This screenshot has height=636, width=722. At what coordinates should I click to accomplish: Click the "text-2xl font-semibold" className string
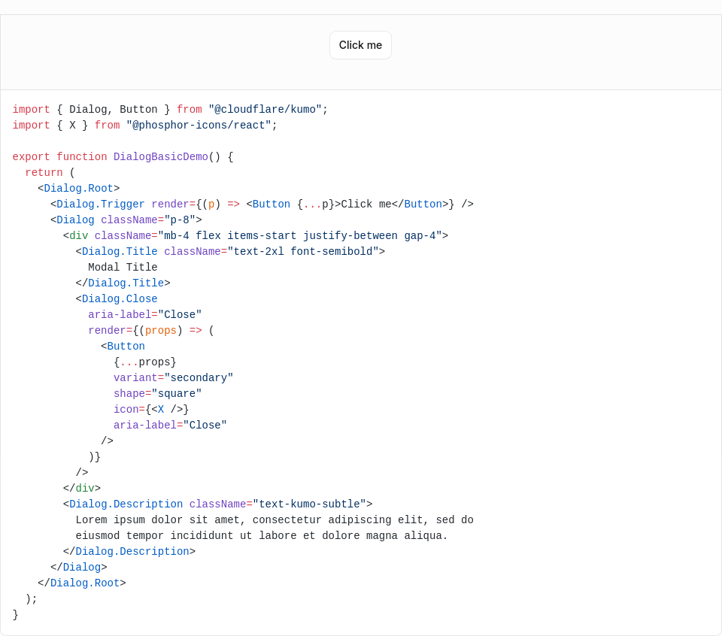pos(303,251)
